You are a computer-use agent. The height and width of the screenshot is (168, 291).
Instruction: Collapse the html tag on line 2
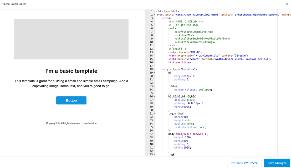(x=154, y=15)
